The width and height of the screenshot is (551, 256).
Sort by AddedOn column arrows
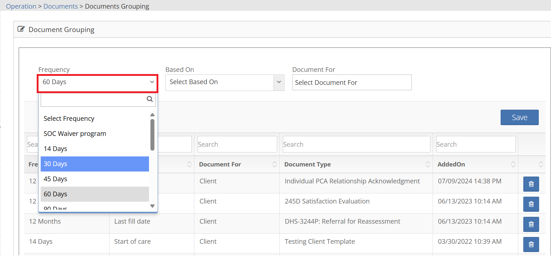coord(513,164)
